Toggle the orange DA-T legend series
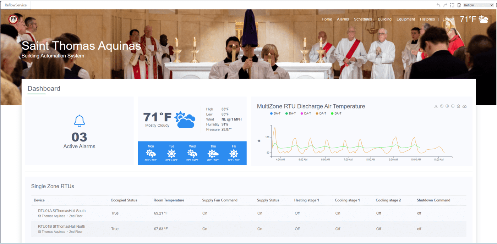The image size is (497, 244). pos(321,113)
